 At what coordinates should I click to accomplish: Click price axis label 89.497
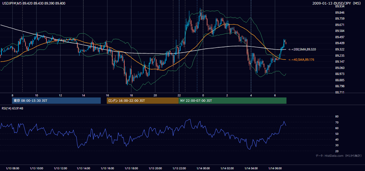340,37
